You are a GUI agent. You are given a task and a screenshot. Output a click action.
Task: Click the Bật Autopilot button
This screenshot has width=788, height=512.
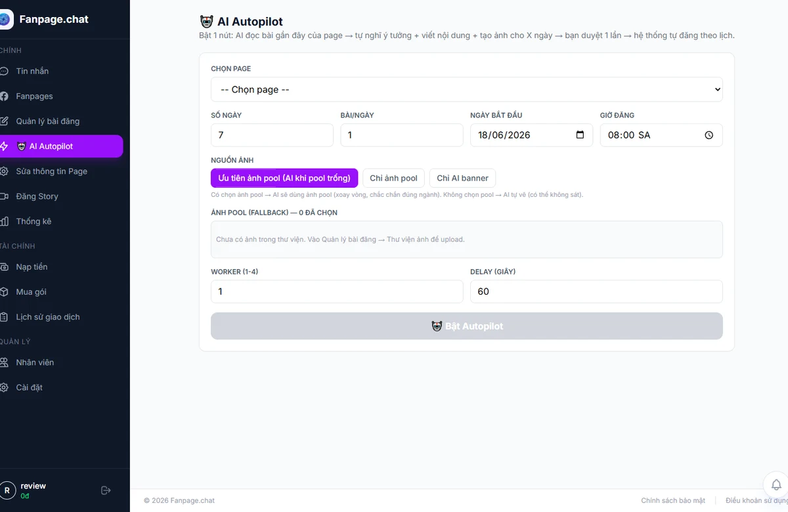(x=466, y=326)
